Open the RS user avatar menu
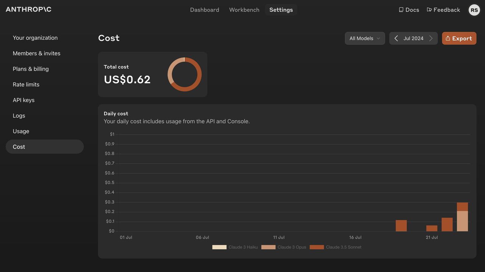 474,10
